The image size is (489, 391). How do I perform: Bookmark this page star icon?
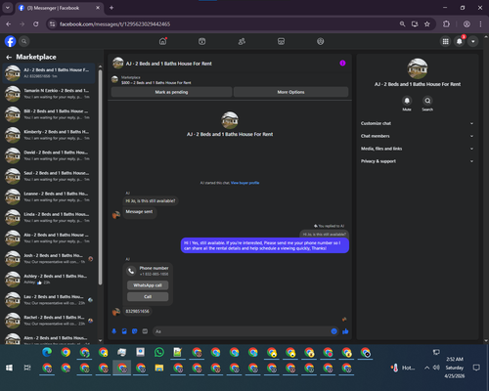pyautogui.click(x=427, y=24)
